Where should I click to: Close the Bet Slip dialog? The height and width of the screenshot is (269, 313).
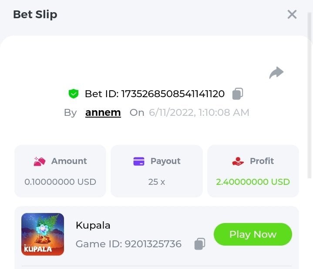coord(292,14)
